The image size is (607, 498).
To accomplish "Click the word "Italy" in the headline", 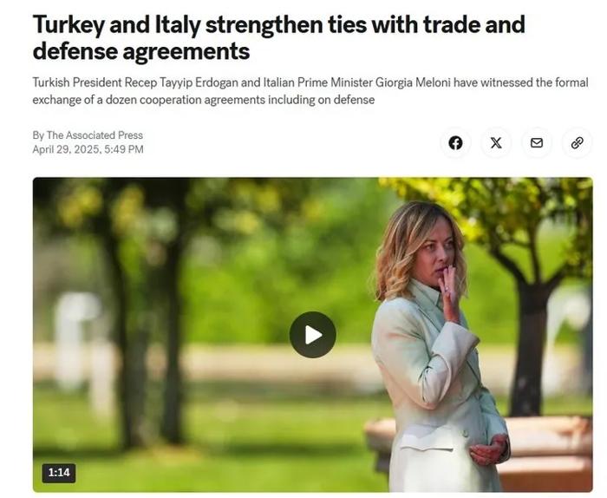I will click(x=178, y=24).
